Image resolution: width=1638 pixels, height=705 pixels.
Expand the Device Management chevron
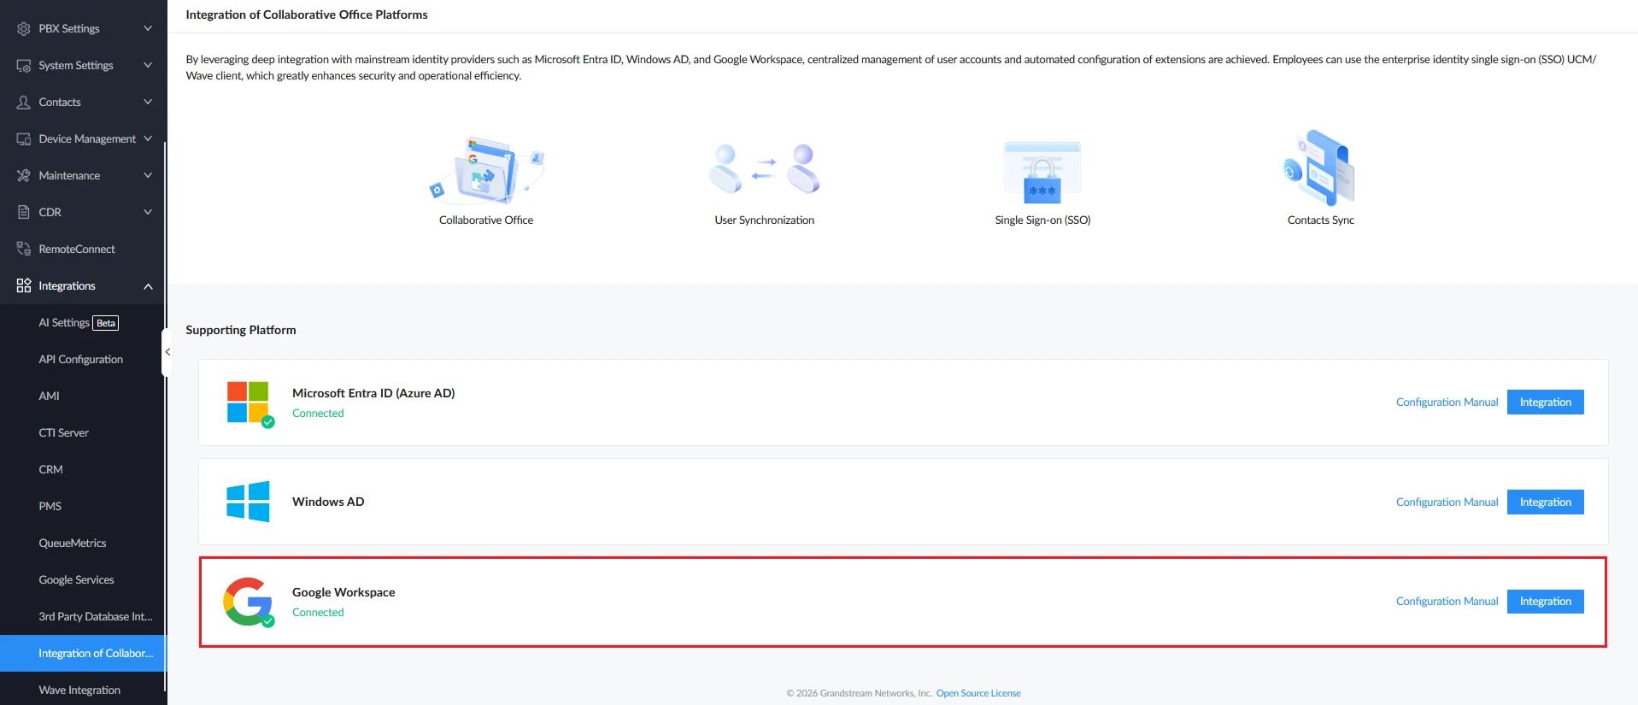(x=148, y=139)
